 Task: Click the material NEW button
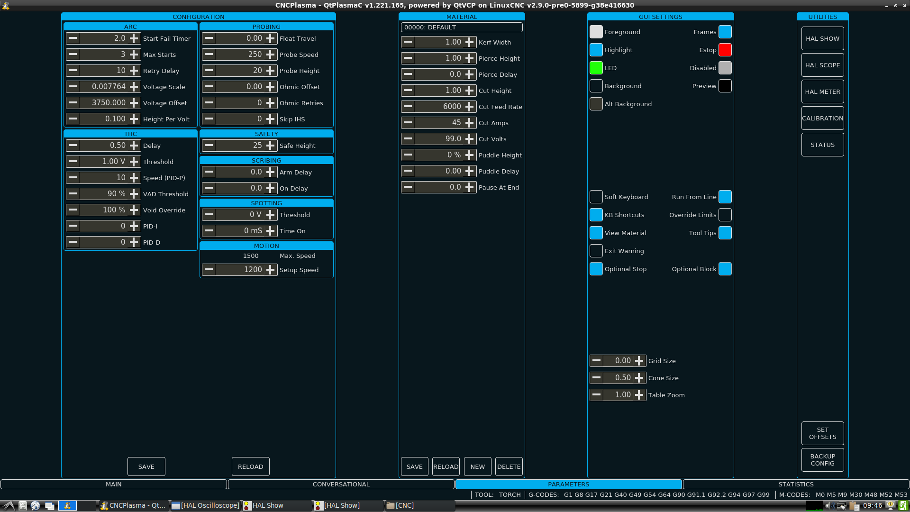click(x=478, y=466)
